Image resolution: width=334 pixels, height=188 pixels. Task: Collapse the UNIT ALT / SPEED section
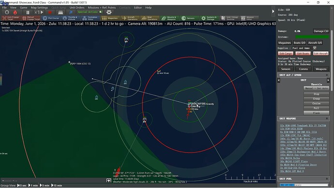tap(327, 75)
